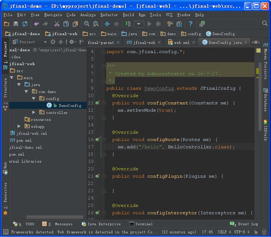Click the scroll from source target icon
271x237 pixels.
[53, 42]
